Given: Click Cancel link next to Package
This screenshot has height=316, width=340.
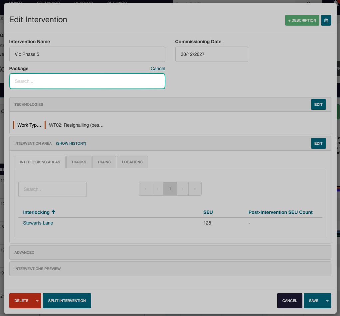Looking at the screenshot, I should pos(158,69).
